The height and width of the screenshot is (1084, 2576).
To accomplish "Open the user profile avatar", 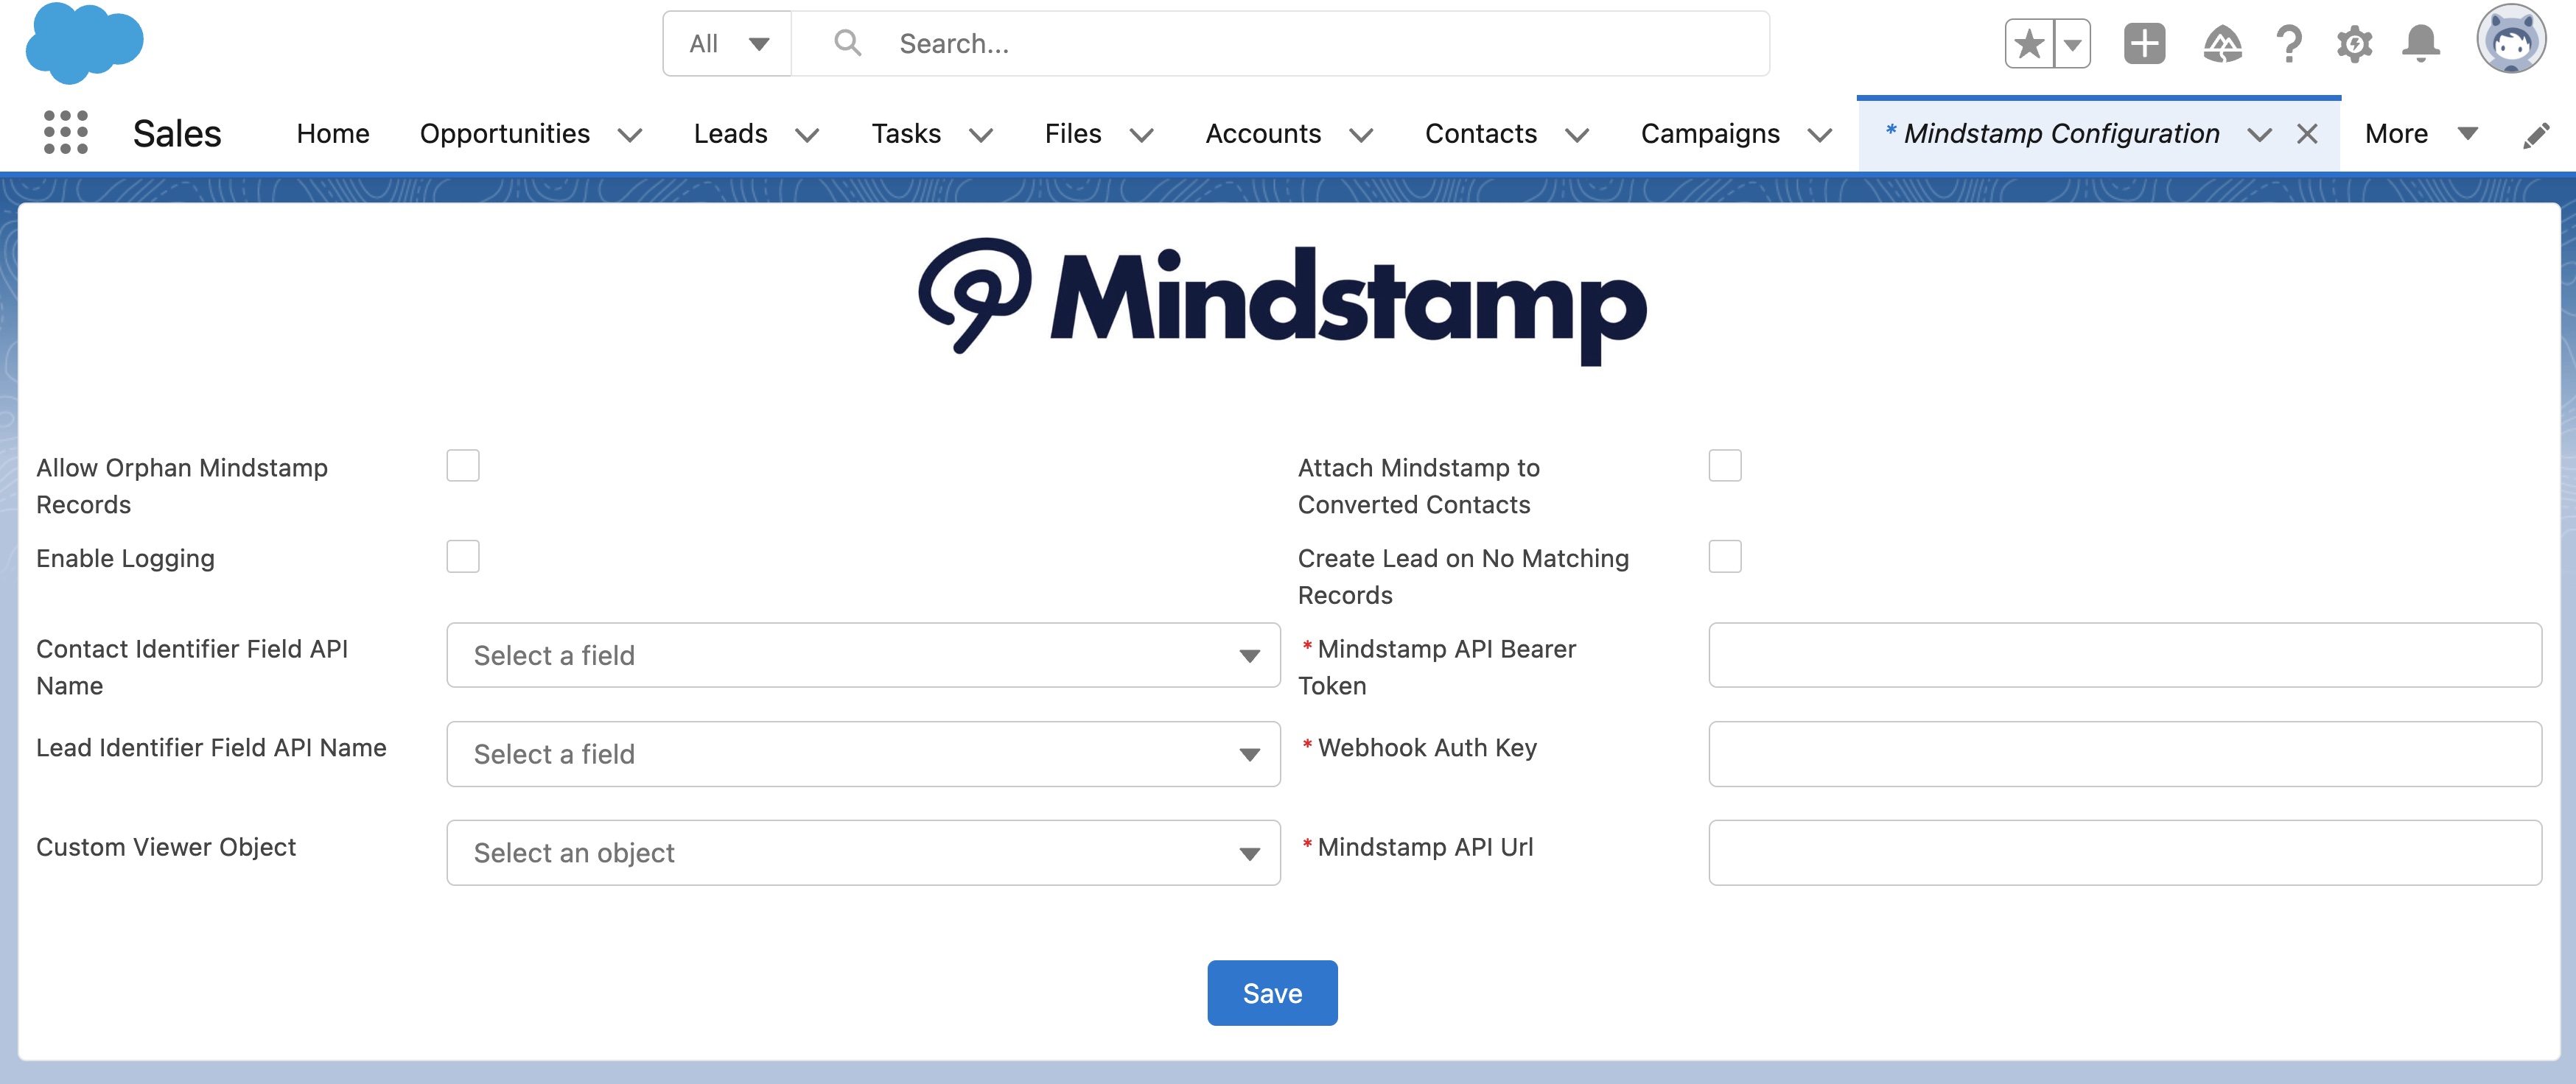I will [2511, 40].
